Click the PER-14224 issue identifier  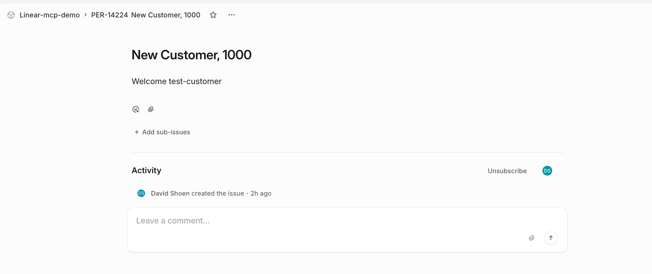tap(110, 15)
